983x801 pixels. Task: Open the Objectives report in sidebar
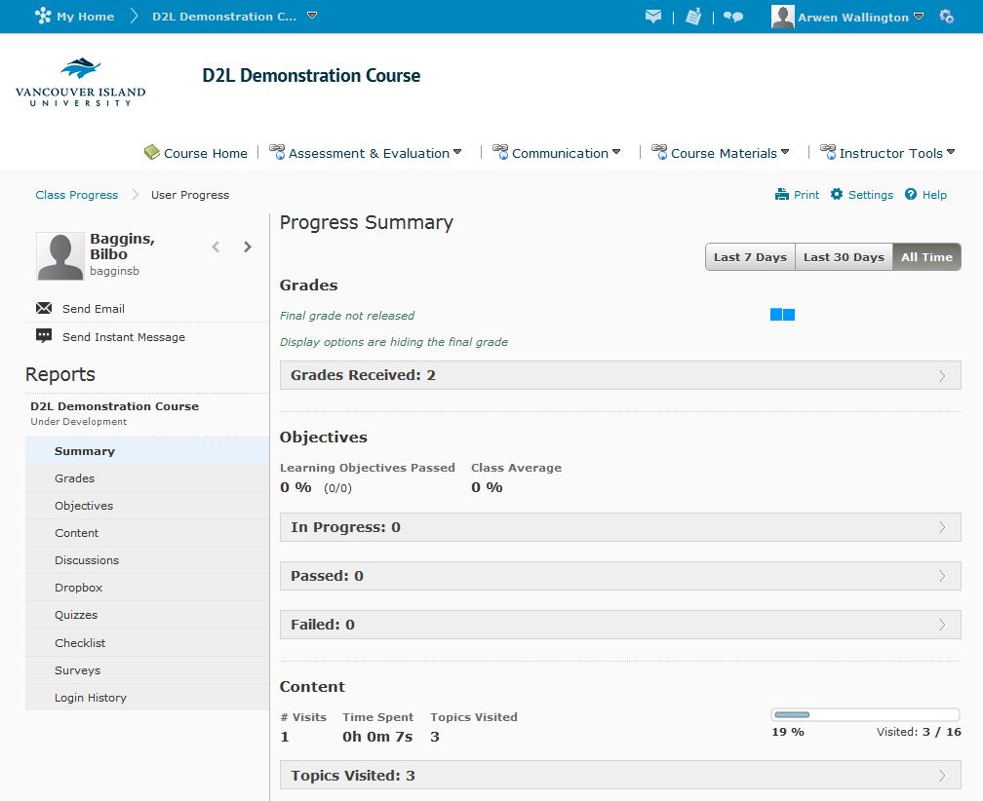pos(147,506)
